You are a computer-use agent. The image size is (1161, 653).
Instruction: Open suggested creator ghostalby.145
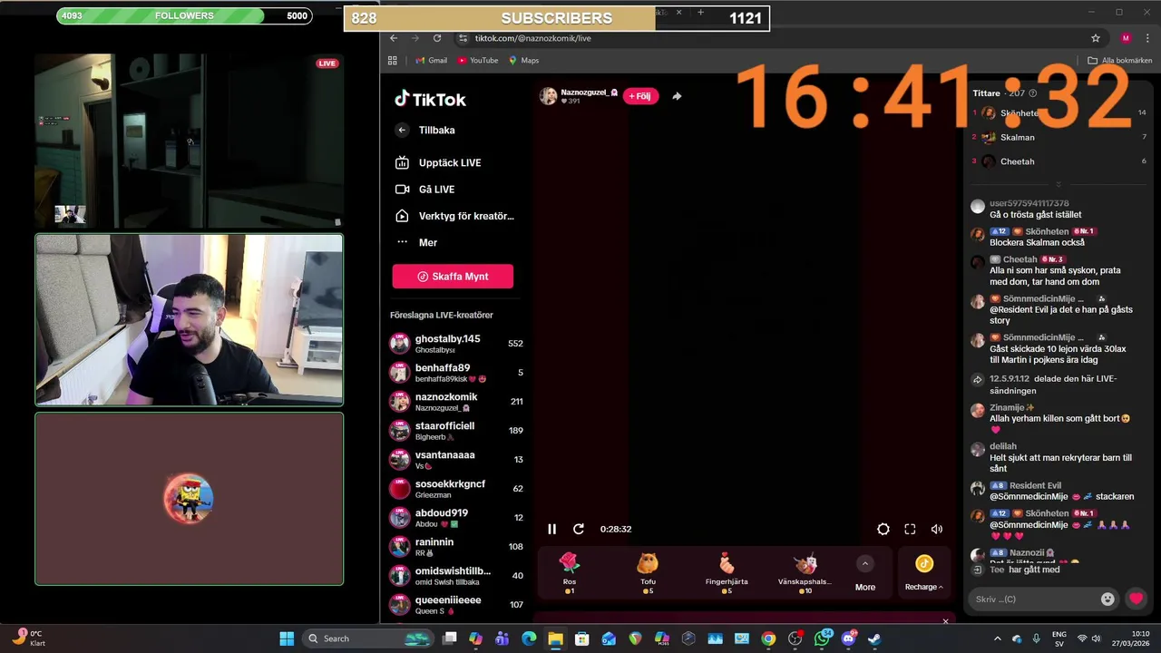pos(456,344)
